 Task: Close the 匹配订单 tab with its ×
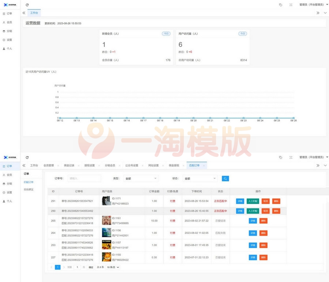204,166
